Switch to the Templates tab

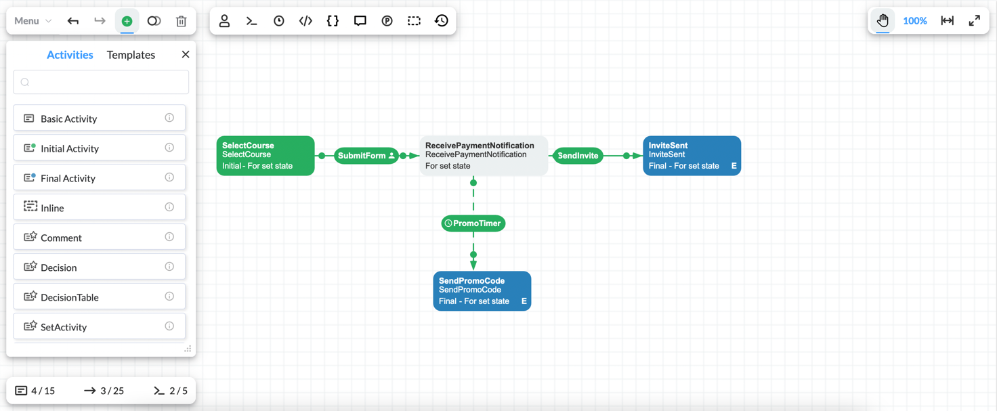click(131, 54)
